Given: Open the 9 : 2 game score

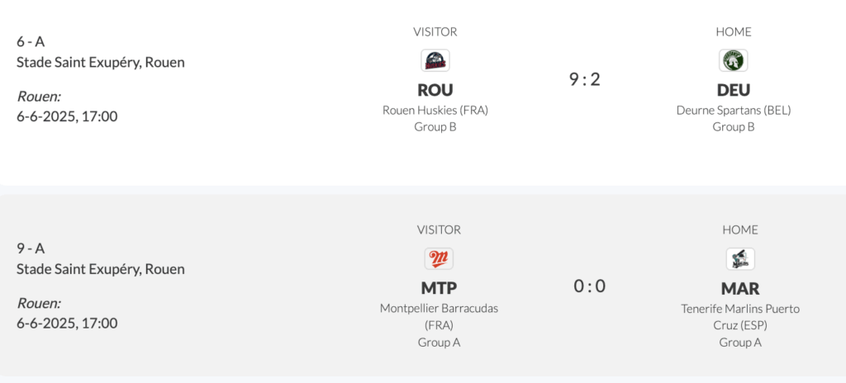Looking at the screenshot, I should [584, 80].
